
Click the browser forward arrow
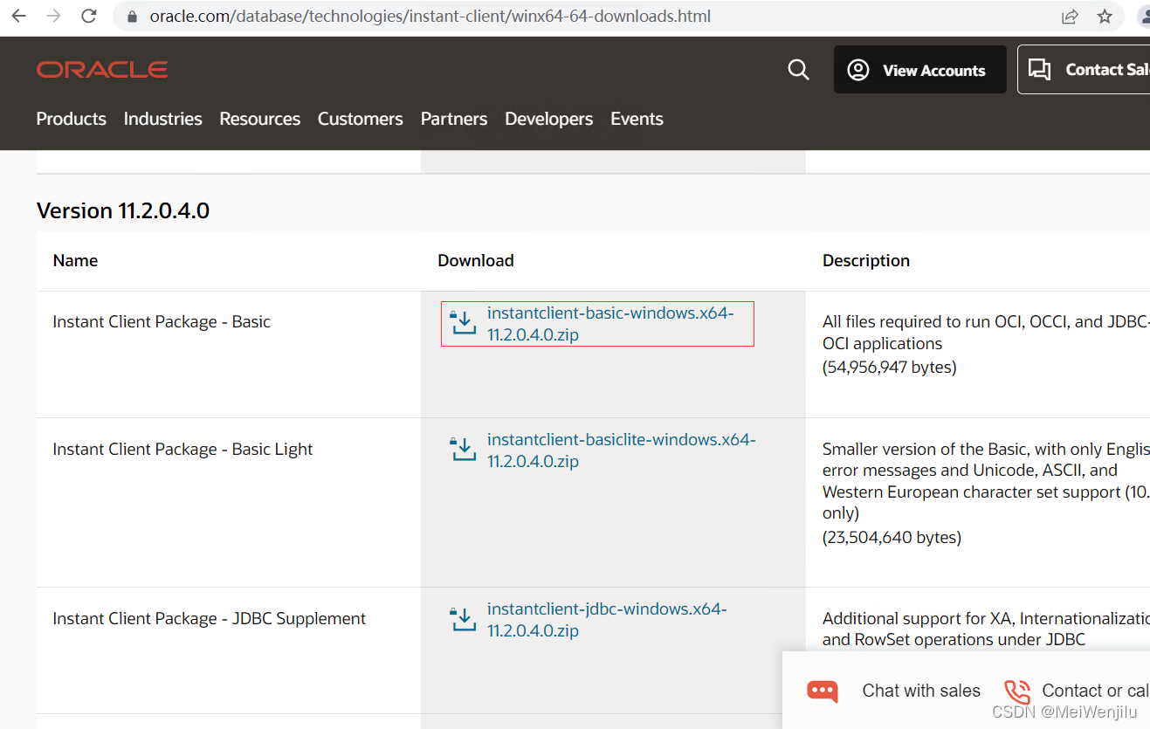53,16
